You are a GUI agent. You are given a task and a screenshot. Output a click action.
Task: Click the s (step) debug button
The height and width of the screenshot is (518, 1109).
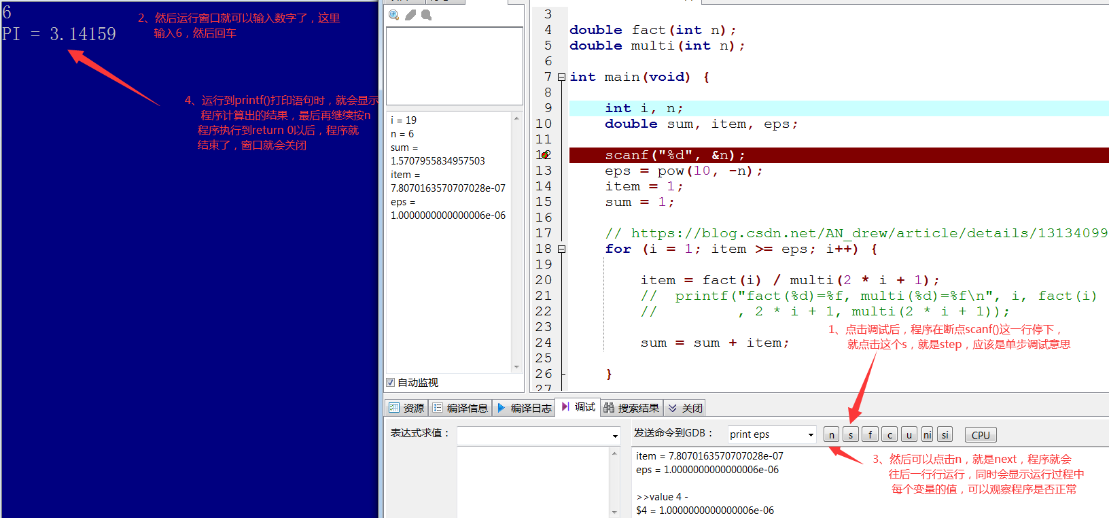(851, 435)
